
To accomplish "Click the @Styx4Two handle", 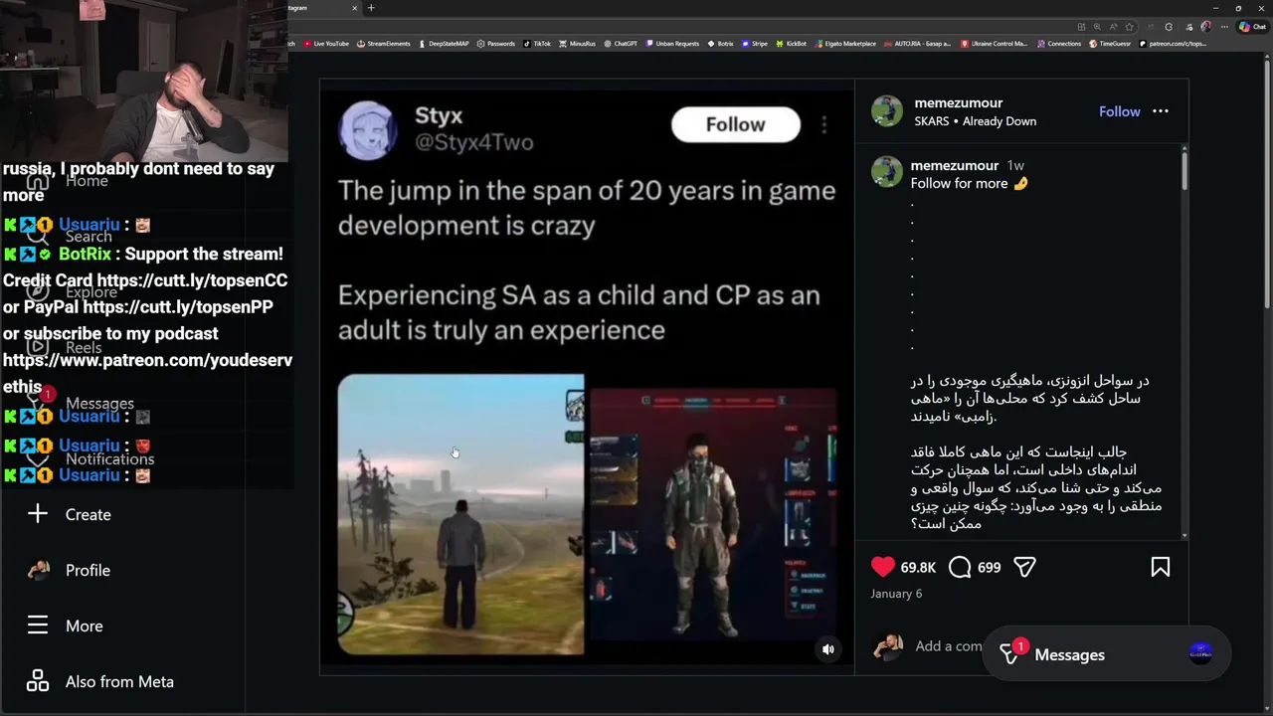I will (x=473, y=142).
